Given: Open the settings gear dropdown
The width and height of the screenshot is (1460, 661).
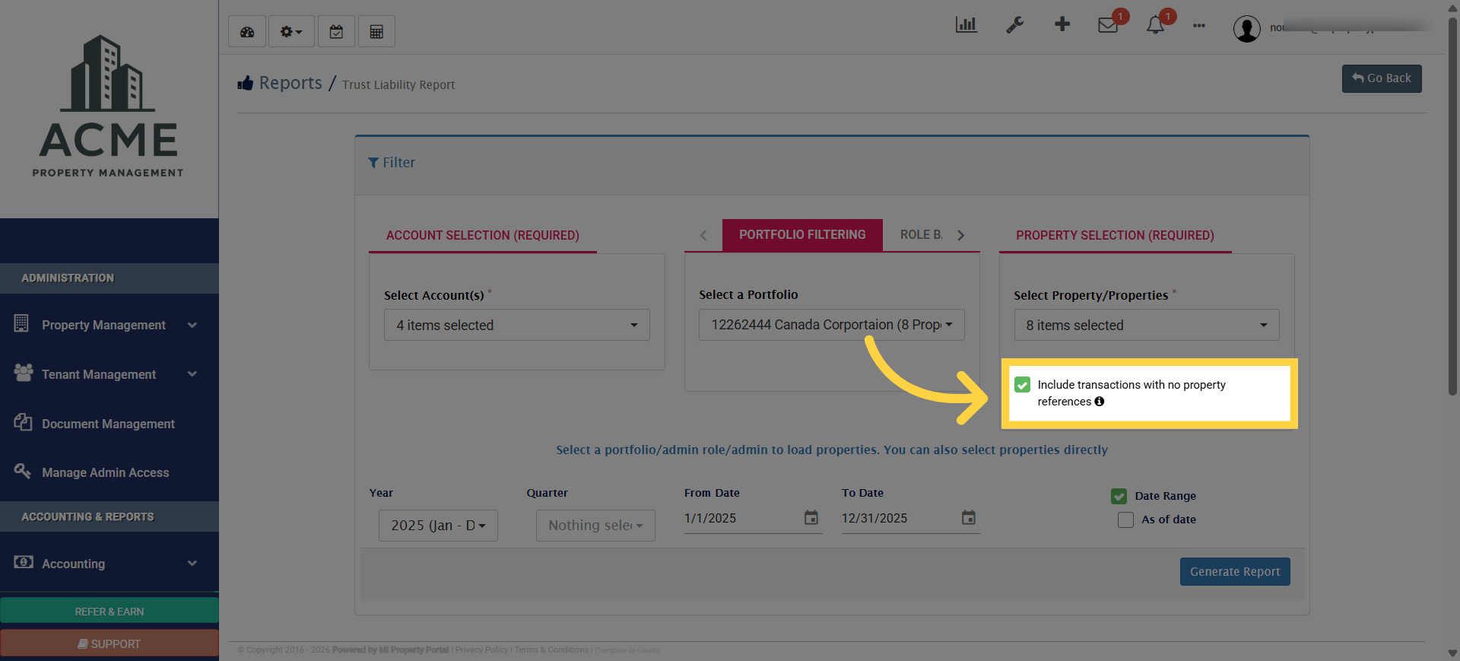Looking at the screenshot, I should pos(291,32).
